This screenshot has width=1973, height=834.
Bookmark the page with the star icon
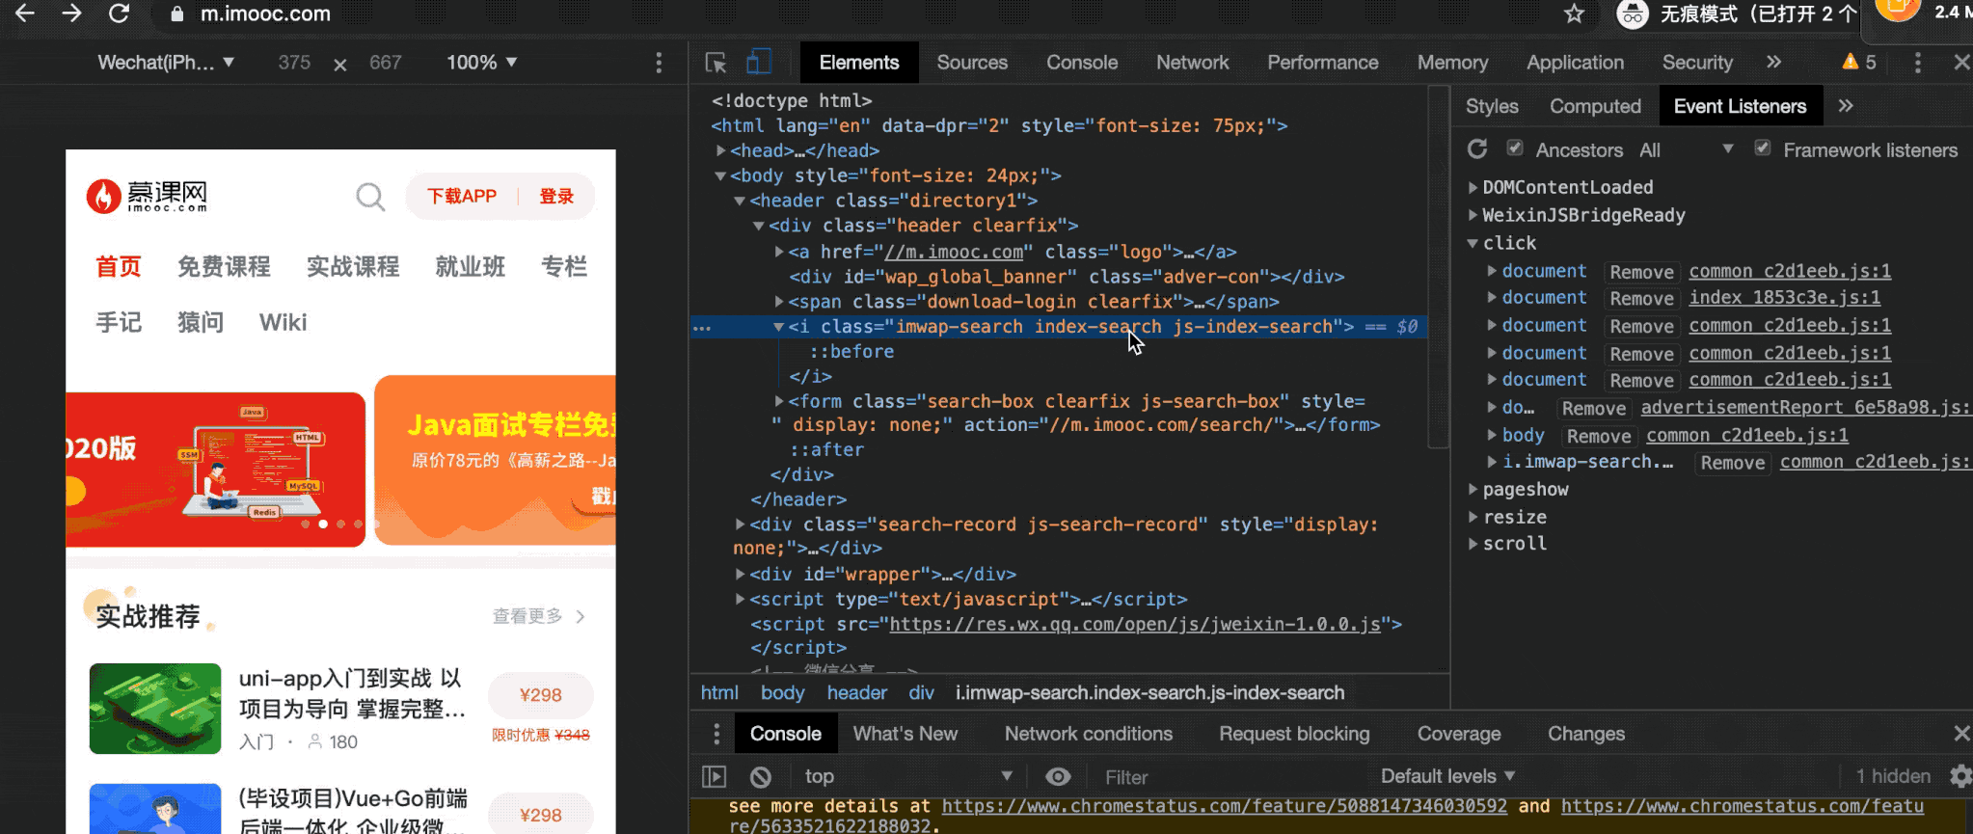(1575, 13)
